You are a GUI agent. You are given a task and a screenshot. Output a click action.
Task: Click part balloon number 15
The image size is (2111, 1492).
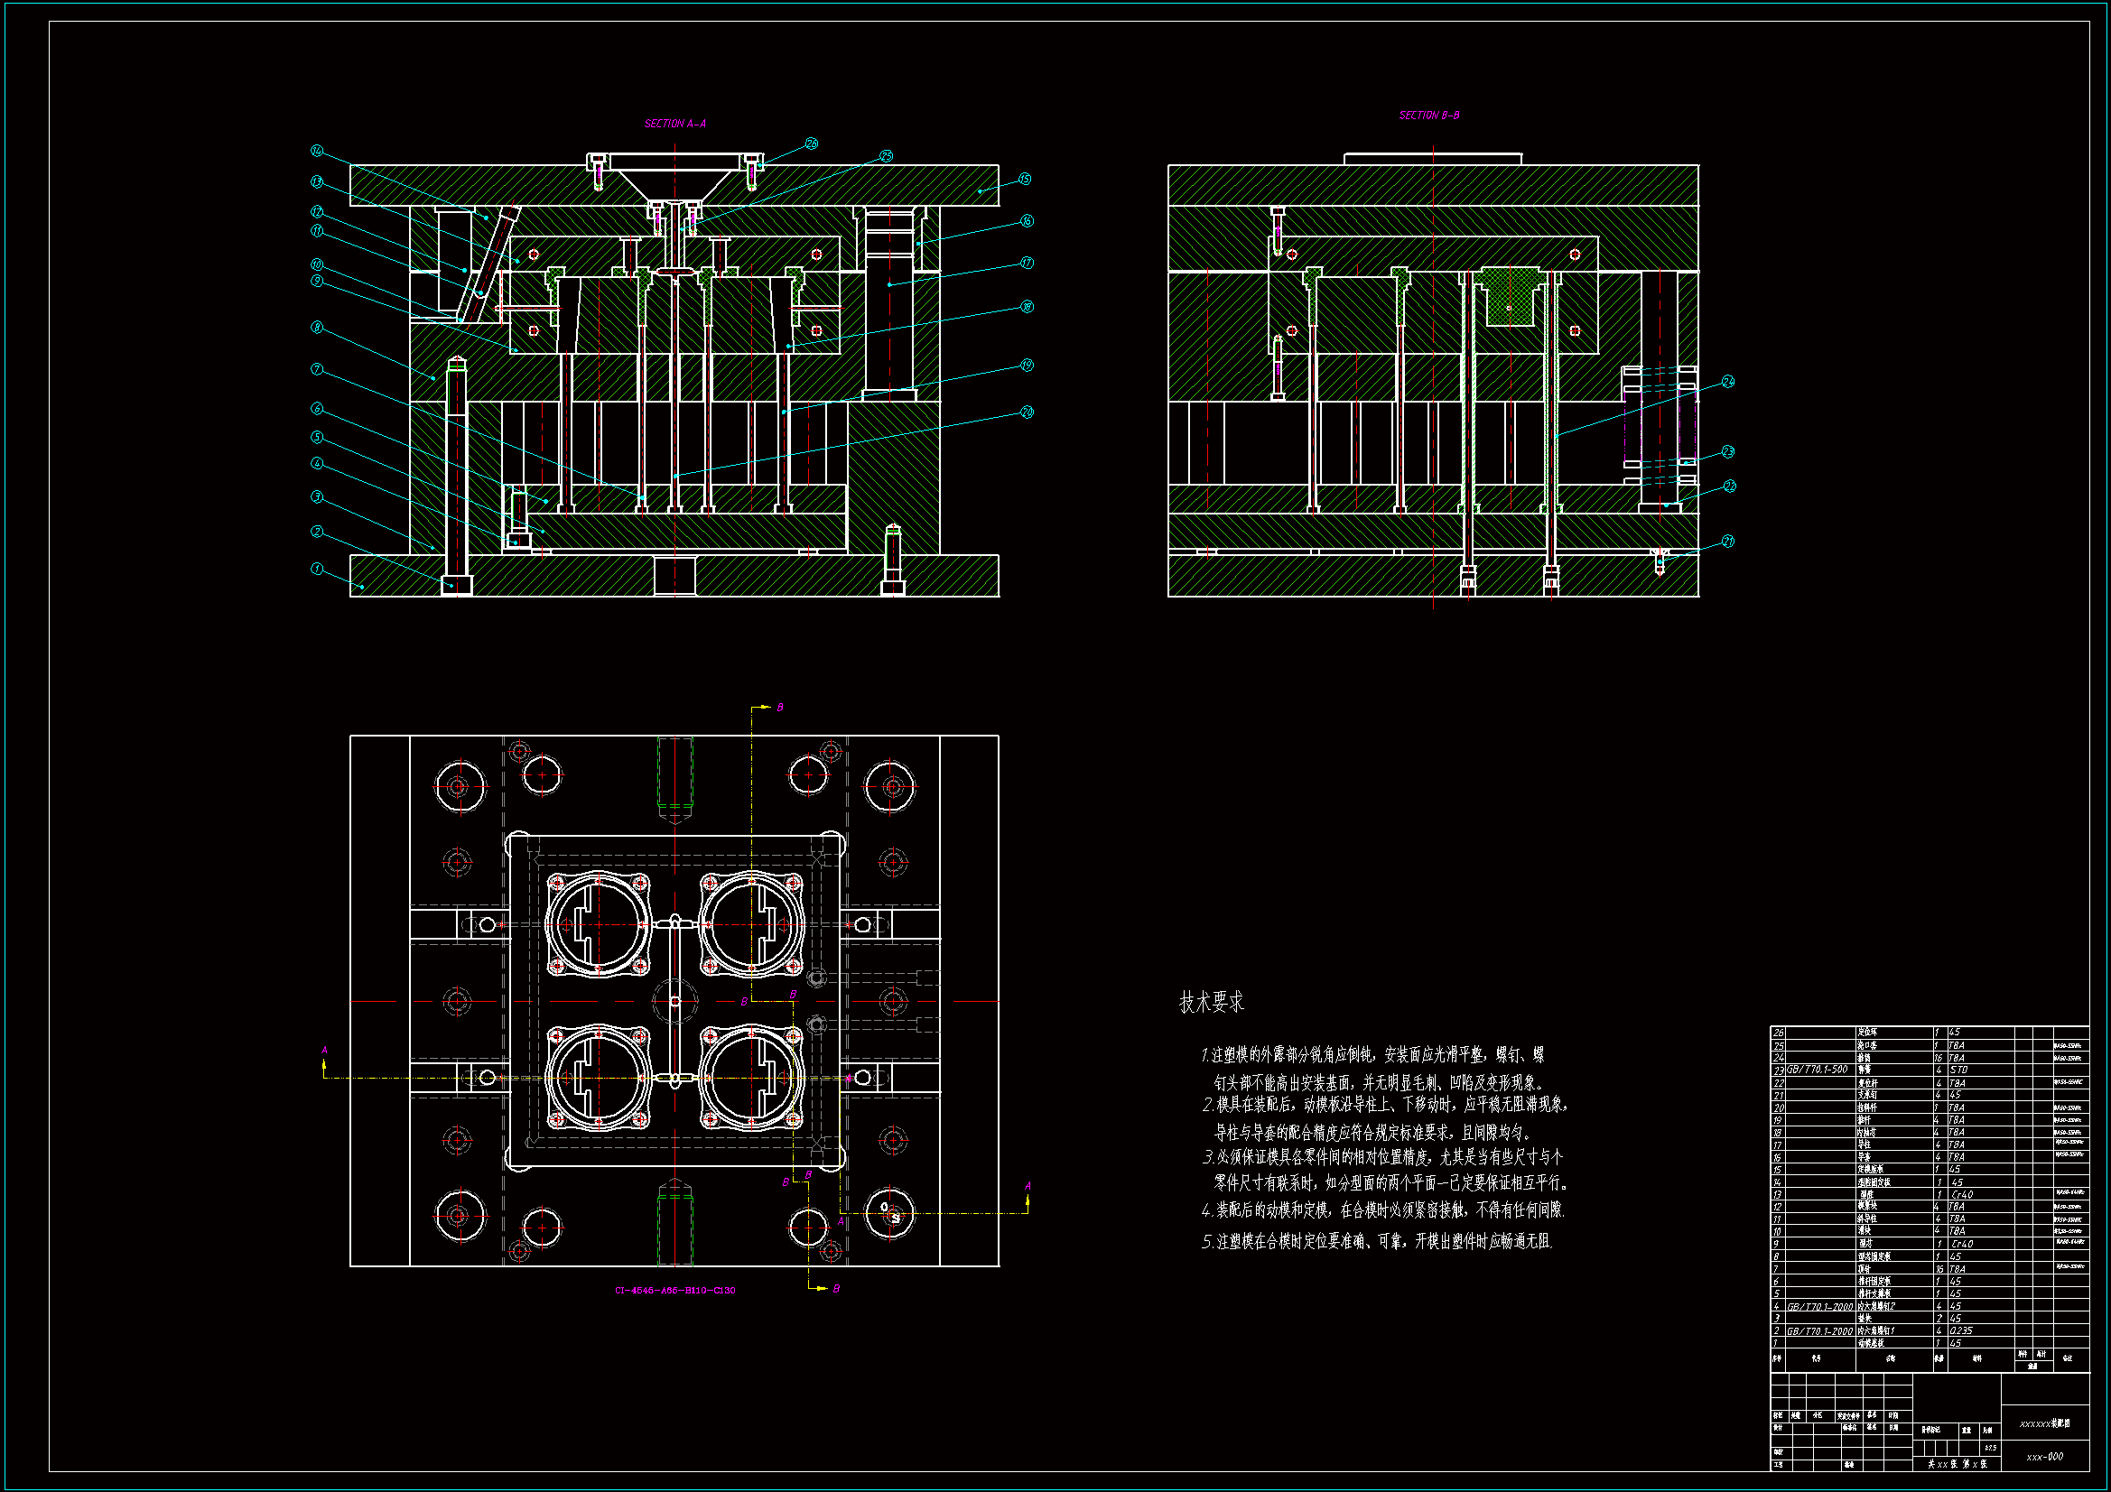coord(1024,180)
